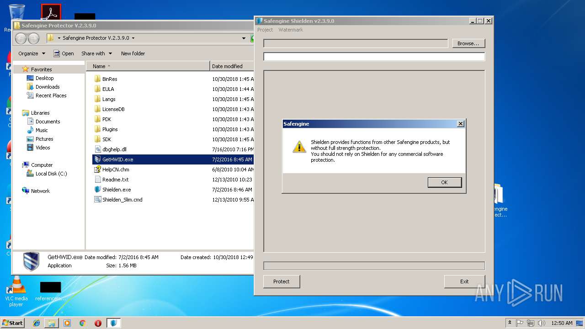Show hidden tray icons arrow
The height and width of the screenshot is (329, 585).
point(510,323)
